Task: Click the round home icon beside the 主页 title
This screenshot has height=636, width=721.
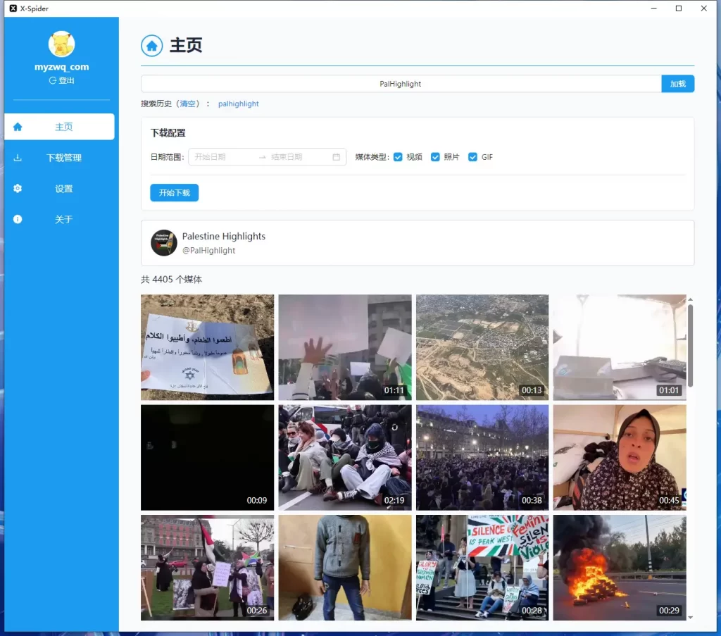Action: coord(152,46)
